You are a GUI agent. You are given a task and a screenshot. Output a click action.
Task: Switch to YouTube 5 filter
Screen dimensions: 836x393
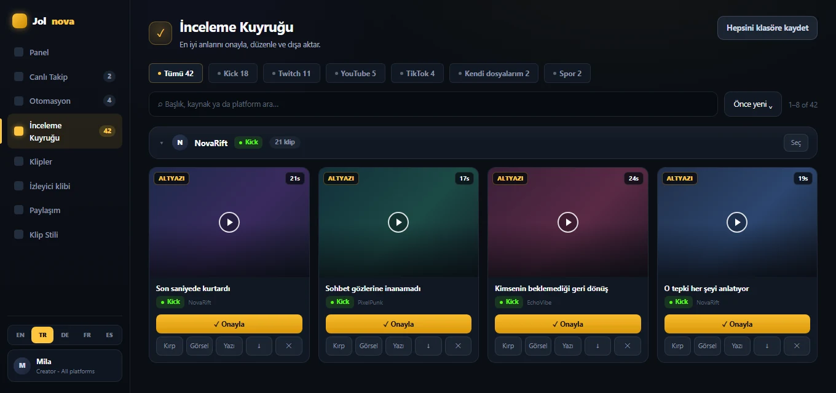pos(355,73)
